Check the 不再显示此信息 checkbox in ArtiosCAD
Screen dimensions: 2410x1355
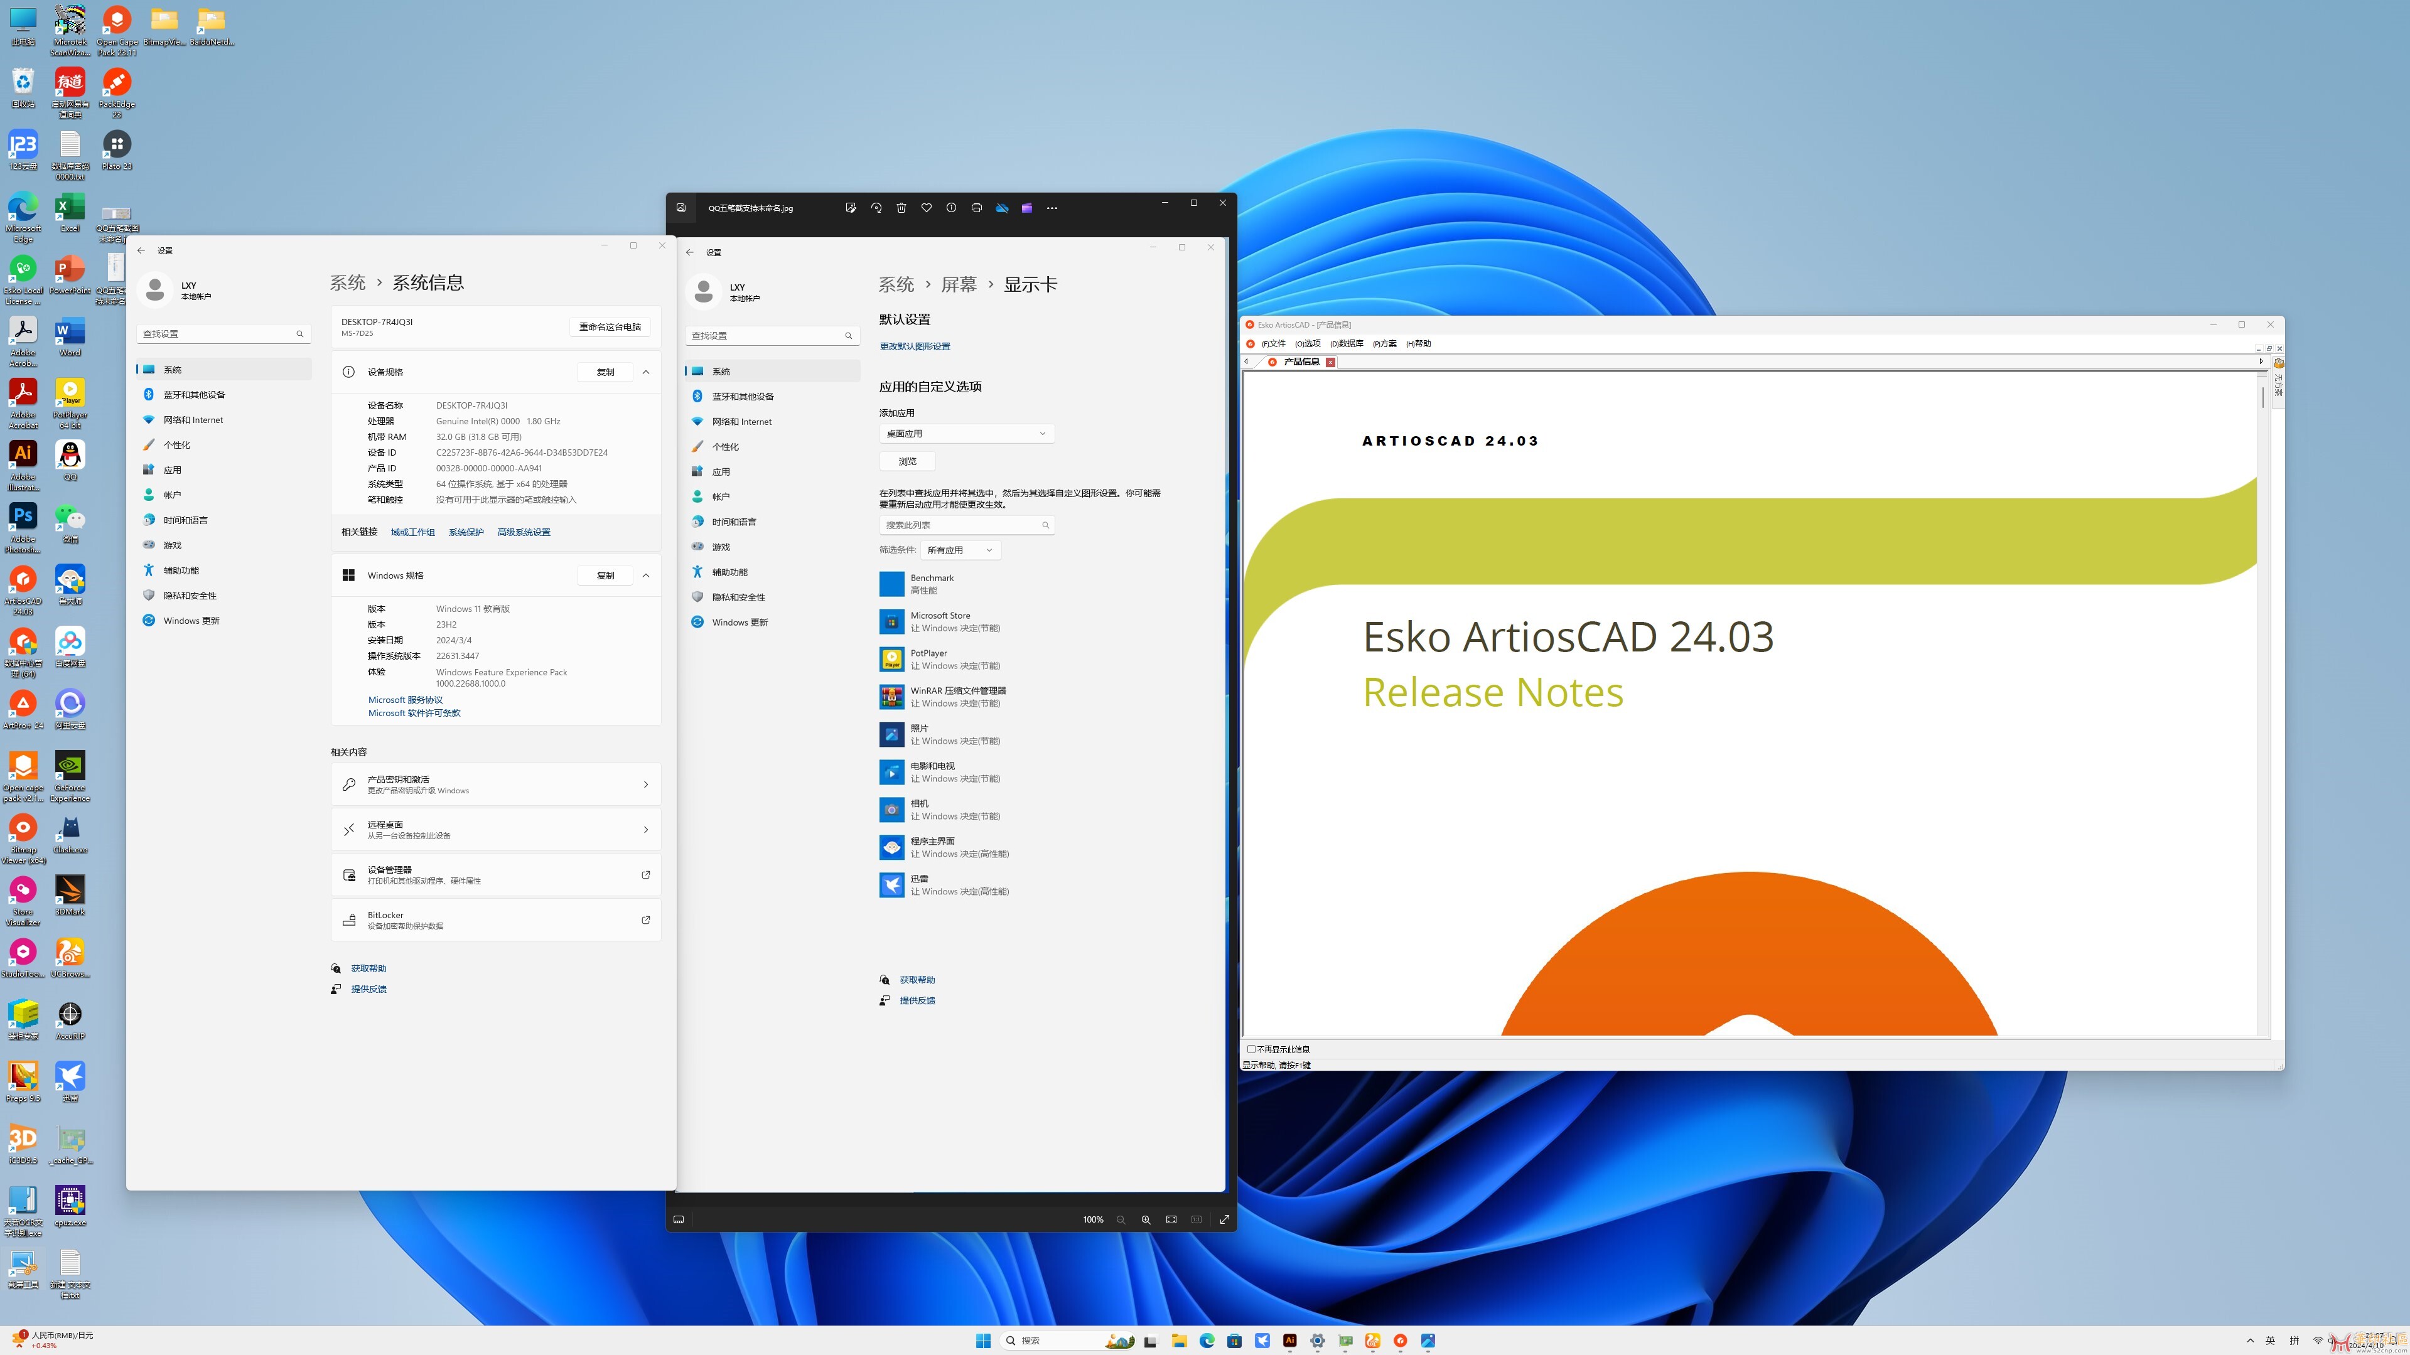point(1252,1049)
